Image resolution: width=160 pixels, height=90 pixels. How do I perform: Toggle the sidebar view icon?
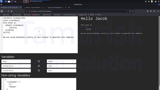(151, 11)
